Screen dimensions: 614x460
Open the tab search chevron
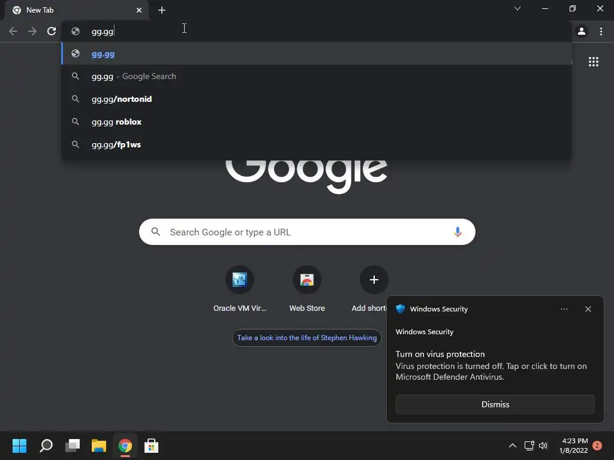point(517,8)
